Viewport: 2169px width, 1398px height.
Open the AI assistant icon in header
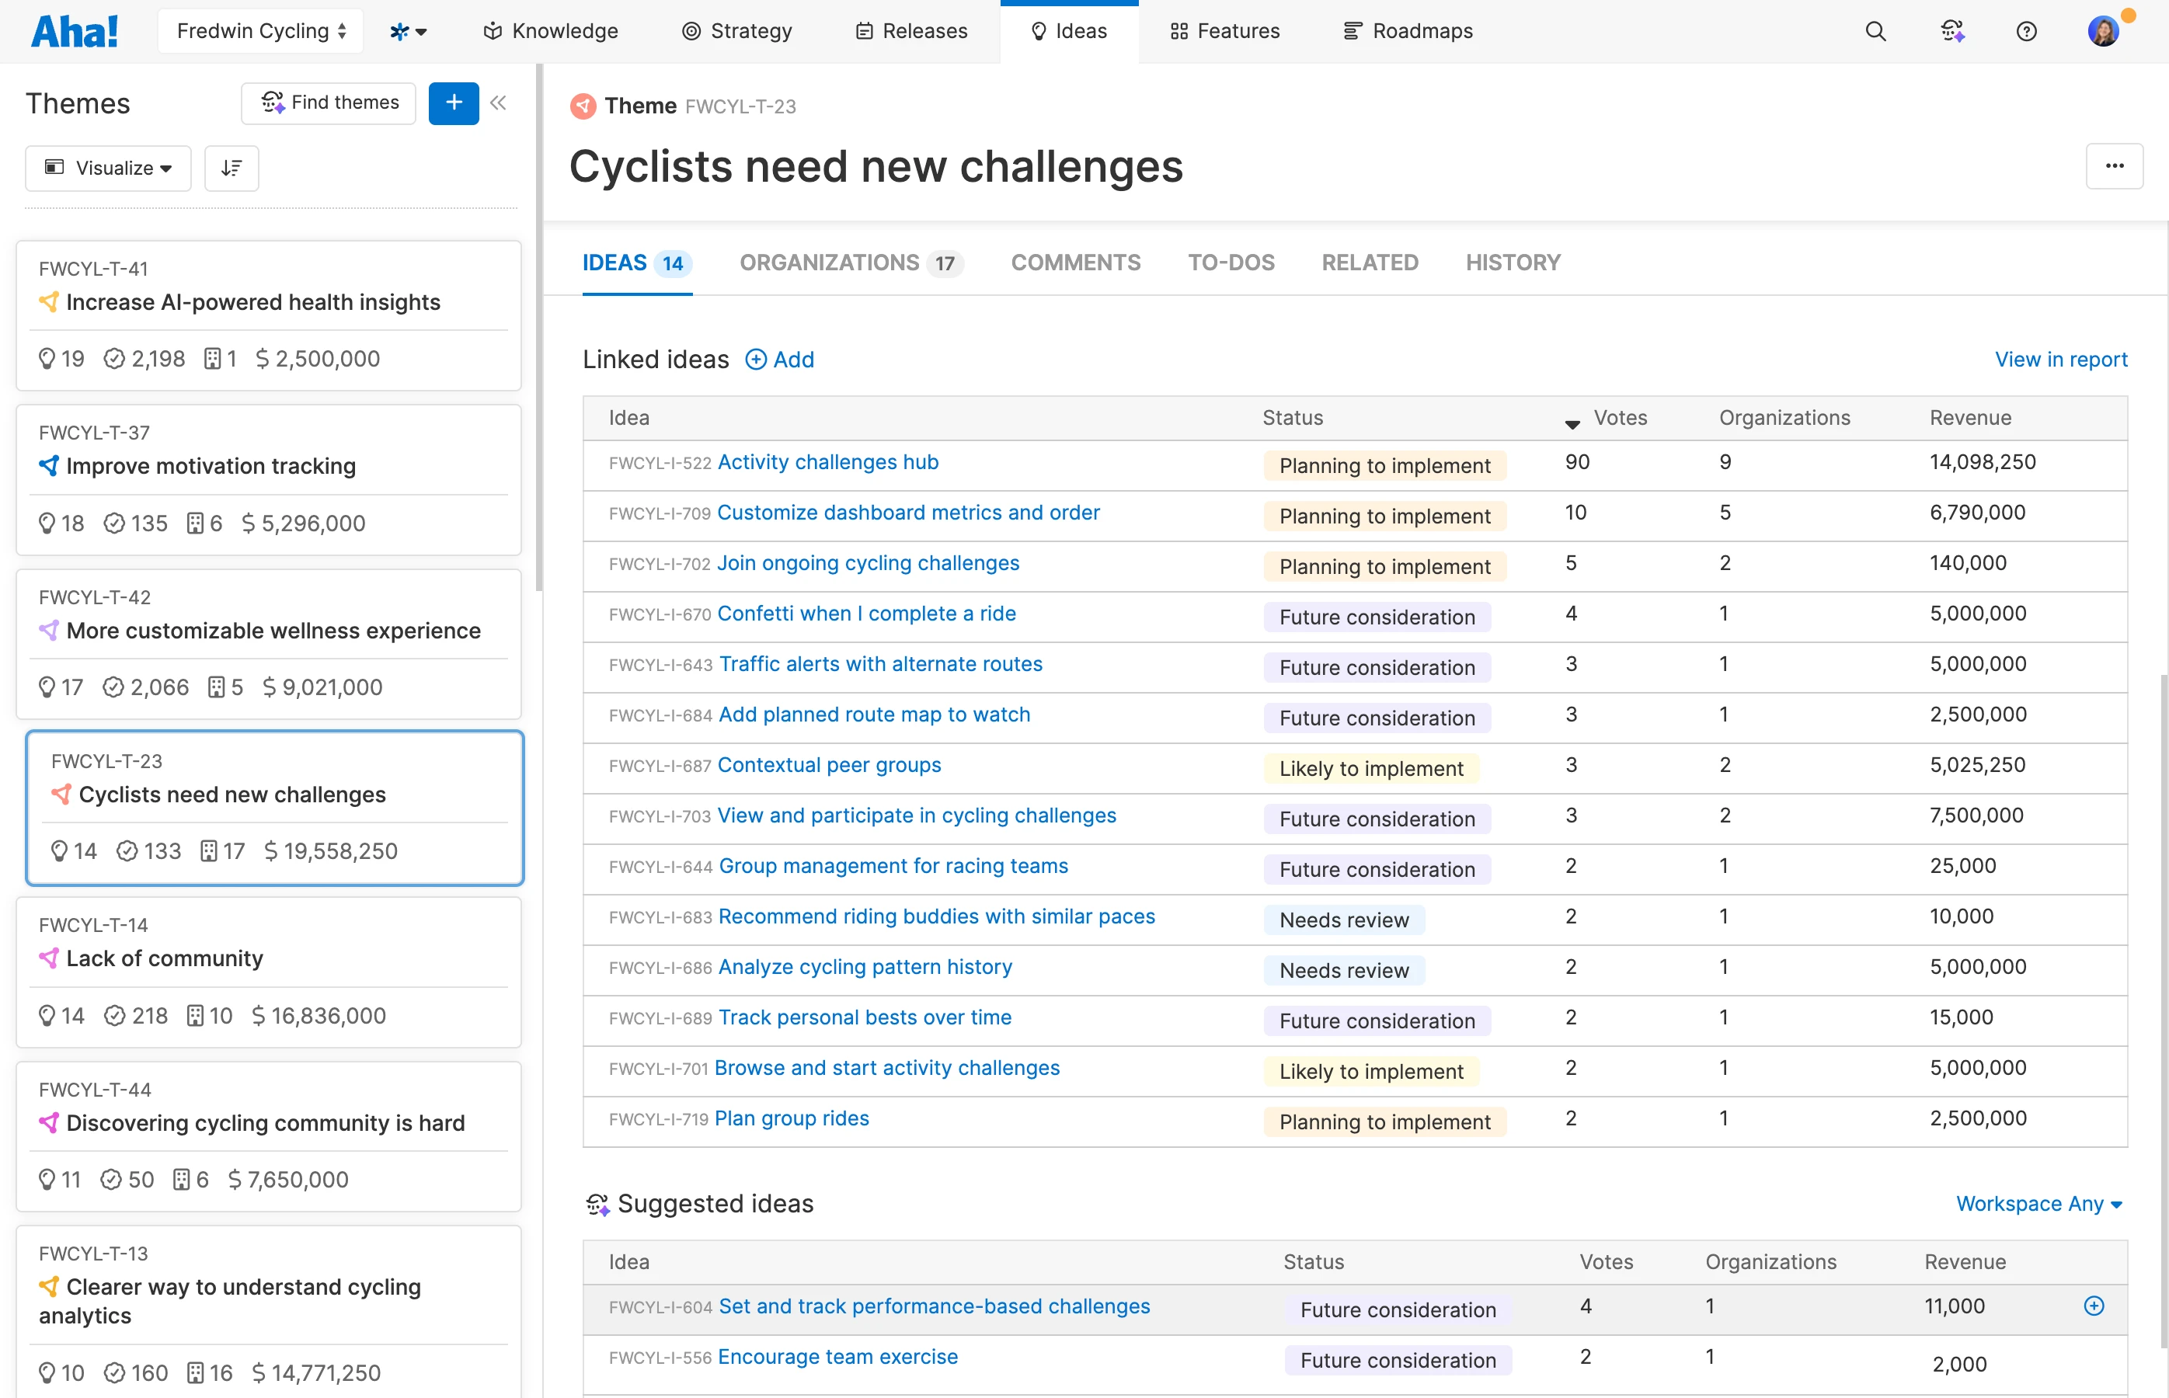[1952, 32]
